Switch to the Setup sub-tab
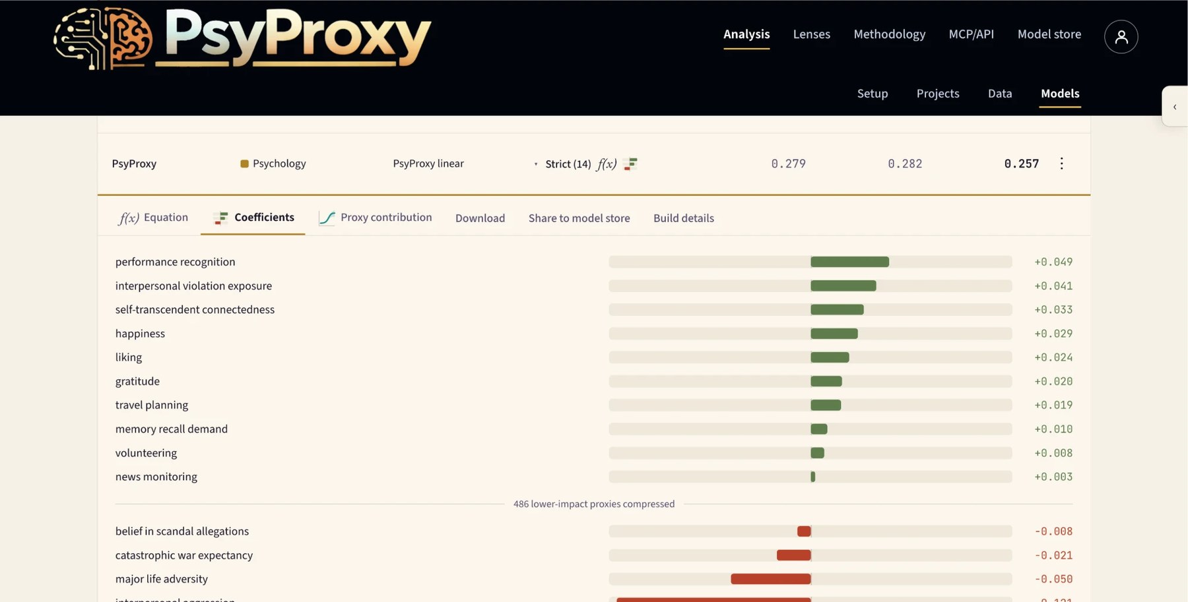 872,94
